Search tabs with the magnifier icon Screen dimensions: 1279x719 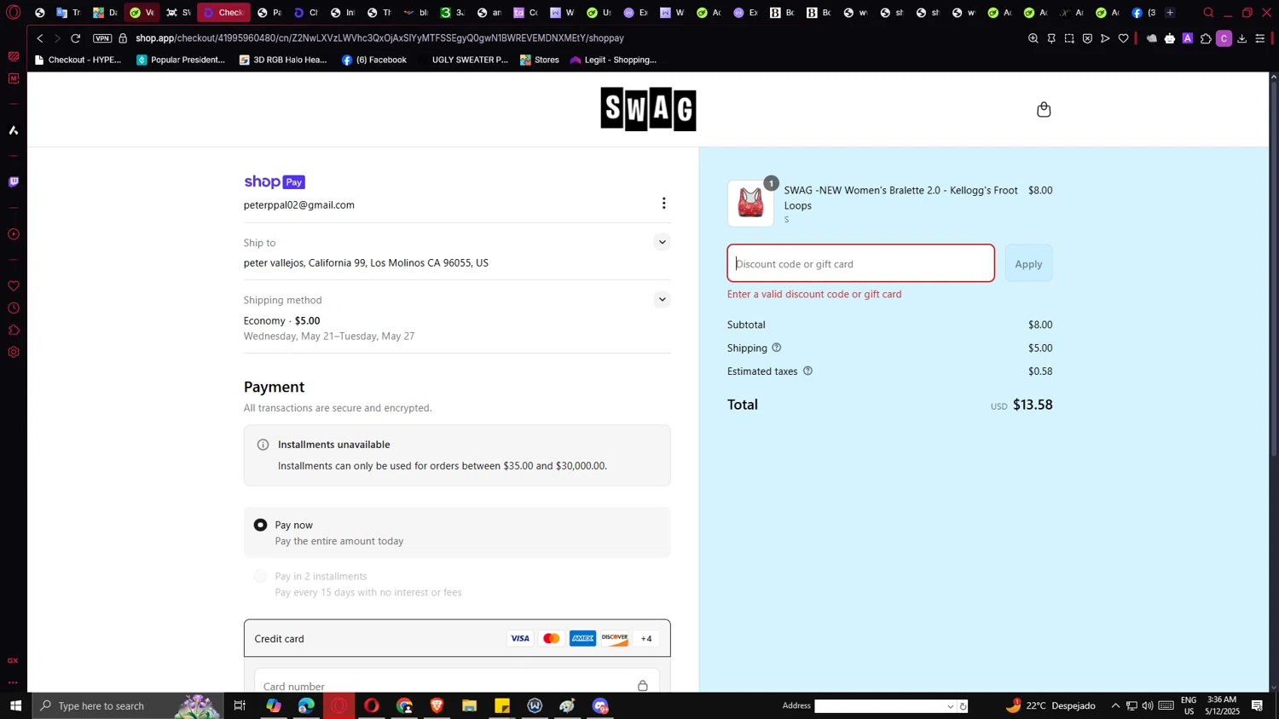click(1208, 13)
